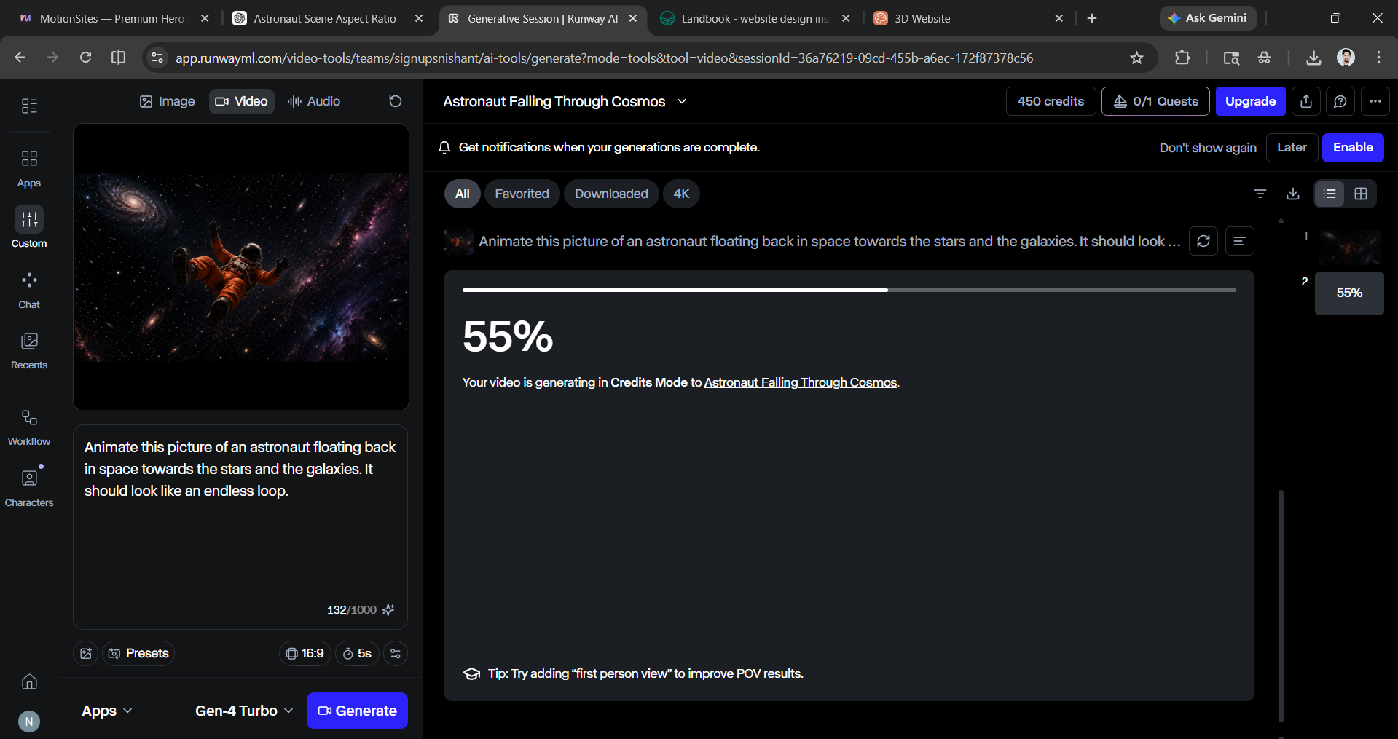Click the astronaut input image preview

(241, 267)
